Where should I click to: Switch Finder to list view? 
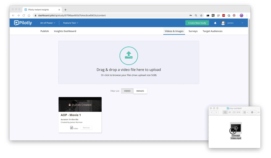[230, 112]
